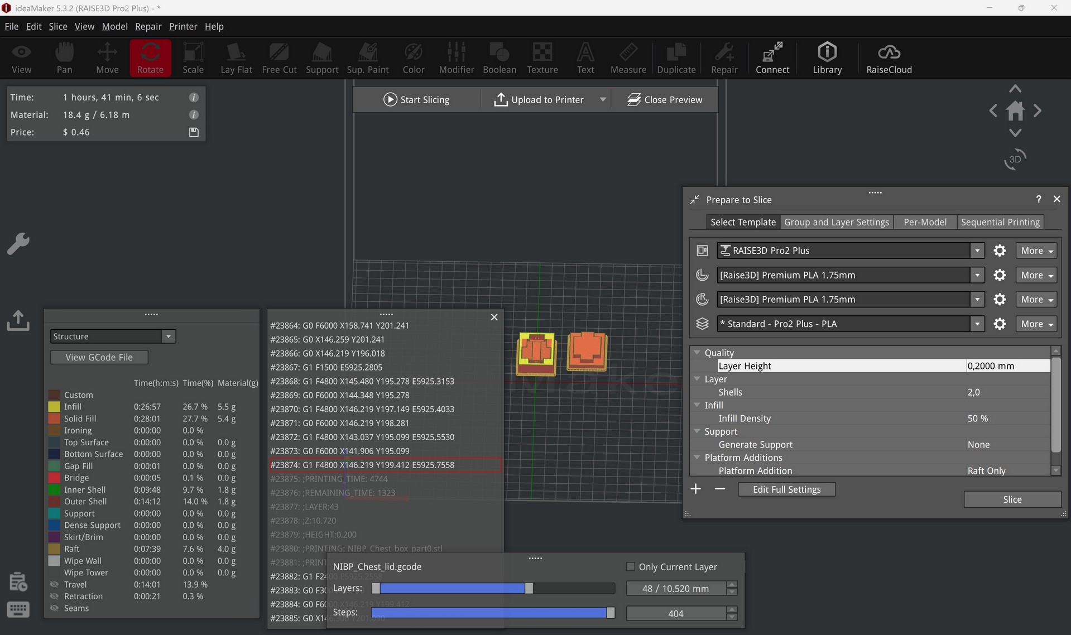The width and height of the screenshot is (1071, 635).
Task: Reset camera with the home view icon
Action: coord(1015,110)
